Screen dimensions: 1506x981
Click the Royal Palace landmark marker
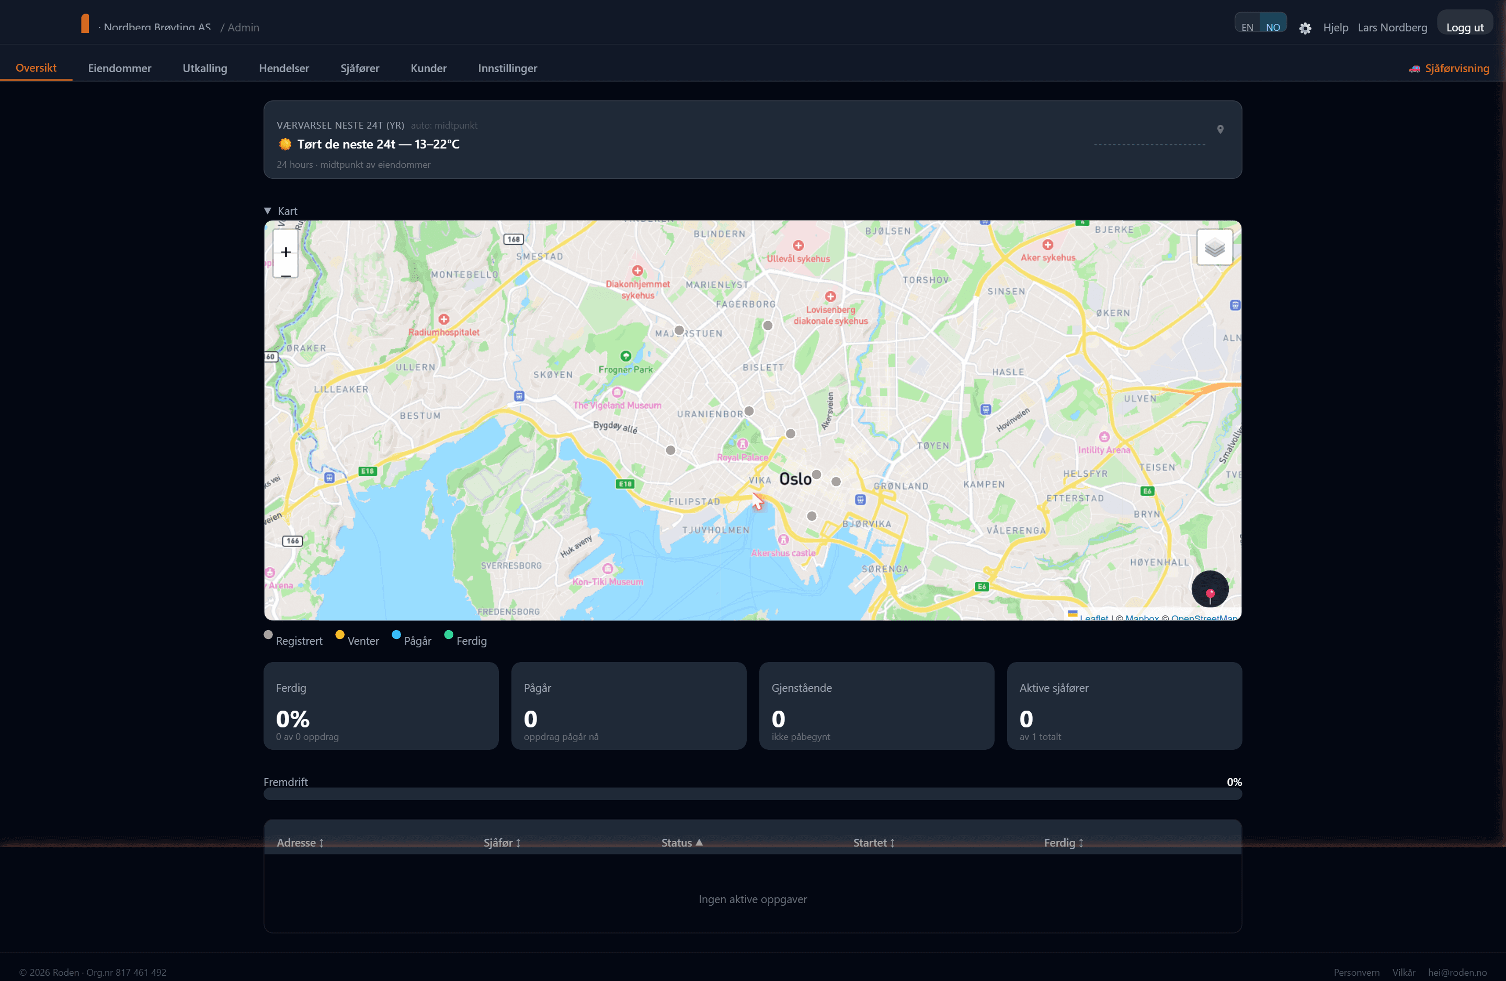[x=743, y=443]
